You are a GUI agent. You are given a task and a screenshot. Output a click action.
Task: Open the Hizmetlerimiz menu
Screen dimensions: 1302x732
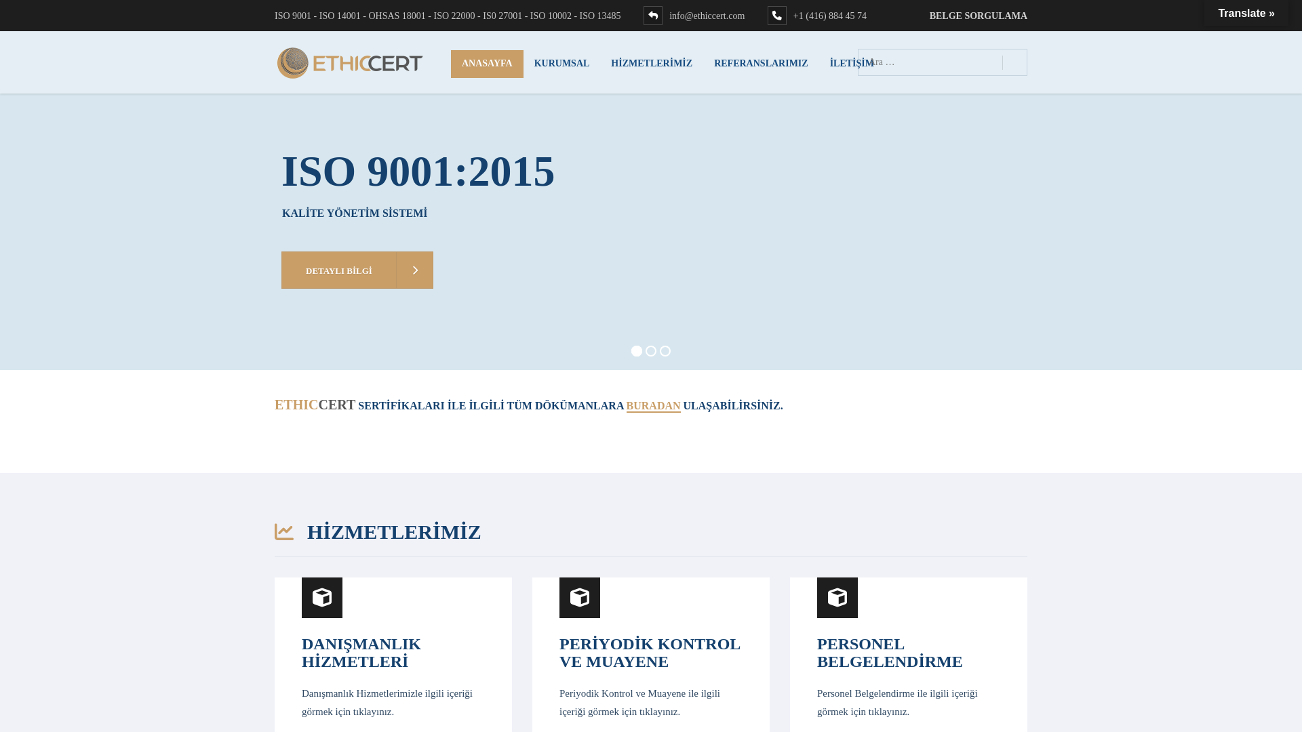click(x=652, y=64)
